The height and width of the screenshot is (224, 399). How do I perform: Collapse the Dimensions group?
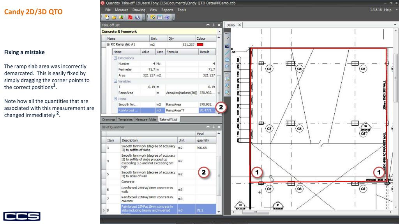pyautogui.click(x=115, y=58)
